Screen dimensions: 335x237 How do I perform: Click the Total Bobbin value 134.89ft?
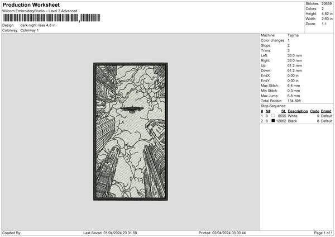click(294, 101)
